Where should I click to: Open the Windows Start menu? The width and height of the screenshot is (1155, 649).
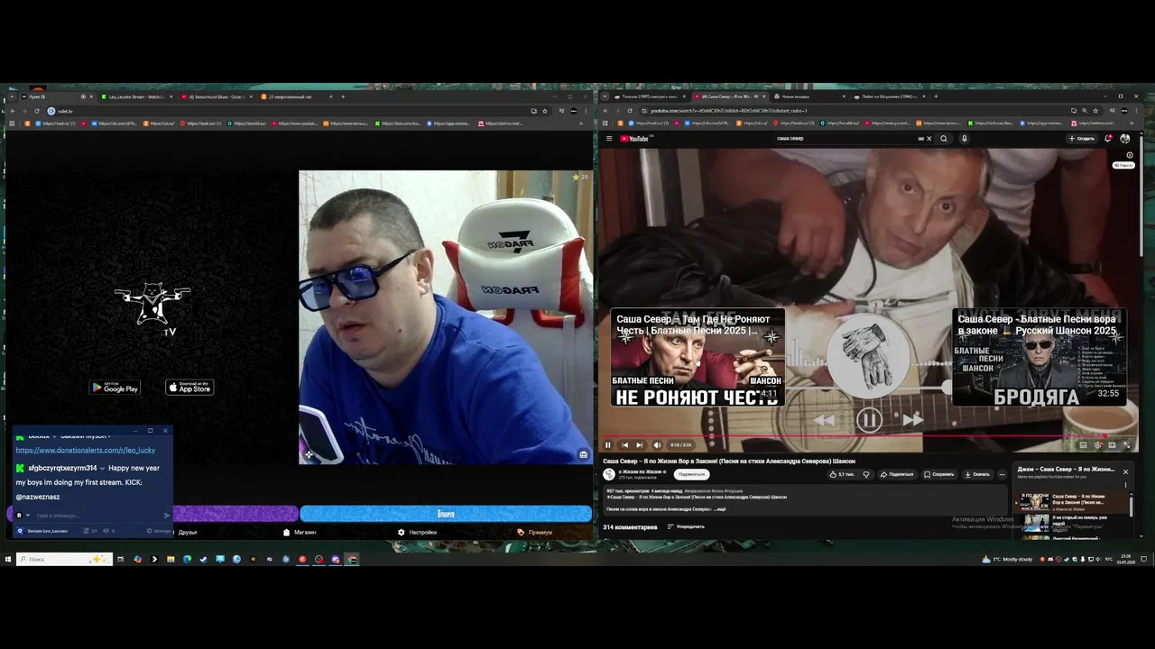7,559
